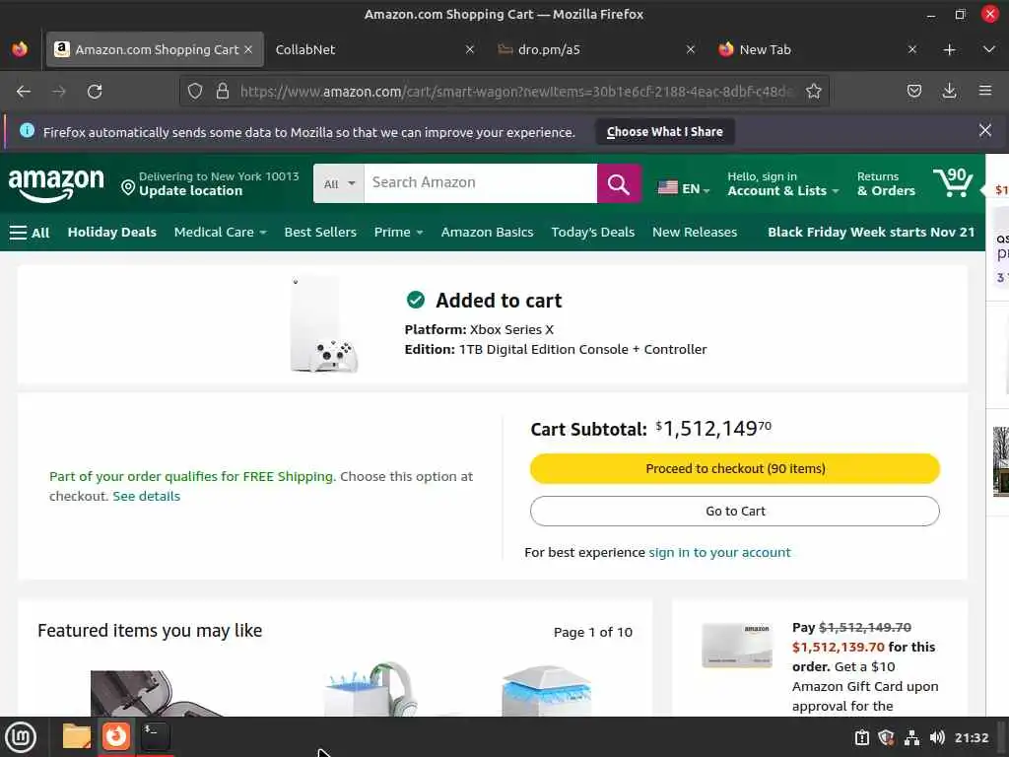Screen dimensions: 1009x757
Task: Open the shopping cart icon with 90 items
Action: tap(953, 182)
